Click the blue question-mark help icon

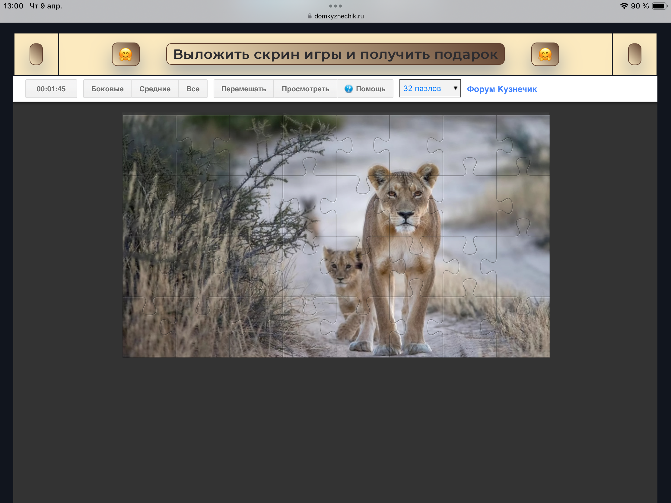click(x=348, y=89)
